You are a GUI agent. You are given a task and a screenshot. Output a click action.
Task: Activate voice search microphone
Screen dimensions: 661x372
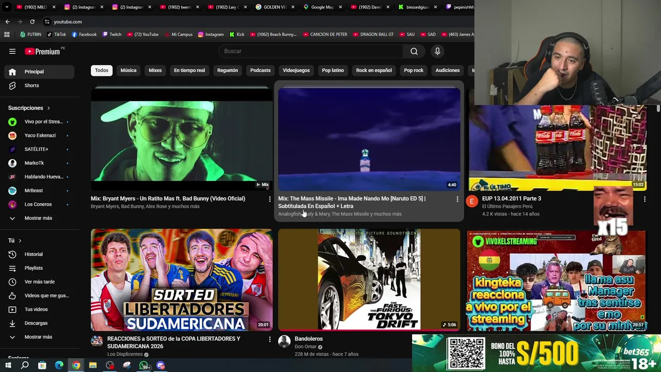coord(437,51)
